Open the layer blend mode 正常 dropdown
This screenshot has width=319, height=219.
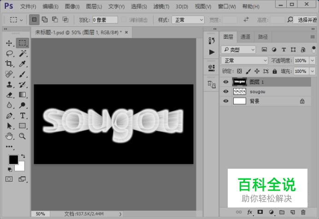pos(244,60)
